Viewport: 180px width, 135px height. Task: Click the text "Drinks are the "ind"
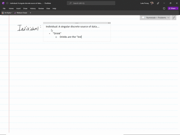pos(70,37)
